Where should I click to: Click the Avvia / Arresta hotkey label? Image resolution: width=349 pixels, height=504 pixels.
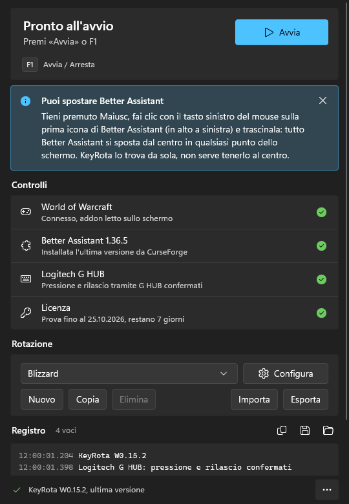click(69, 65)
